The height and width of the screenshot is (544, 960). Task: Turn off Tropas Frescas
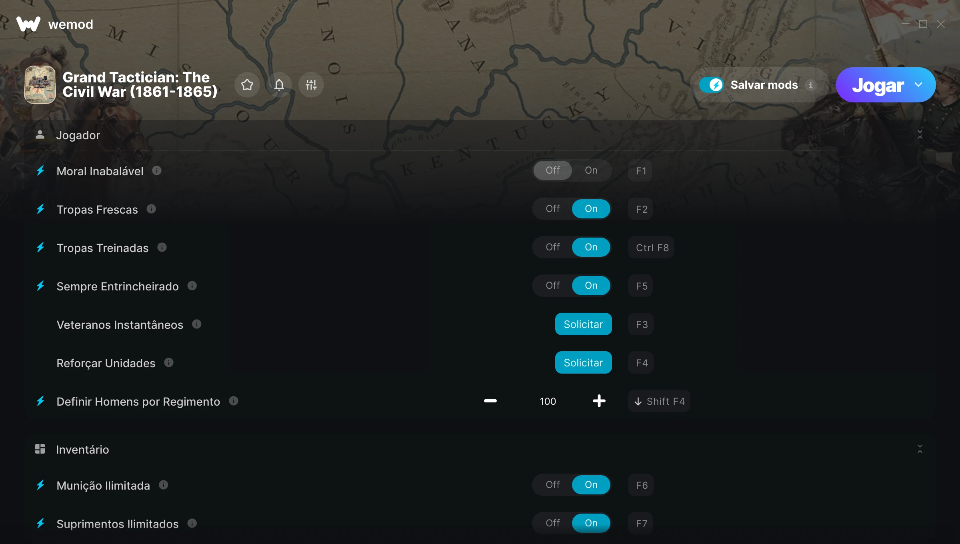pos(553,209)
